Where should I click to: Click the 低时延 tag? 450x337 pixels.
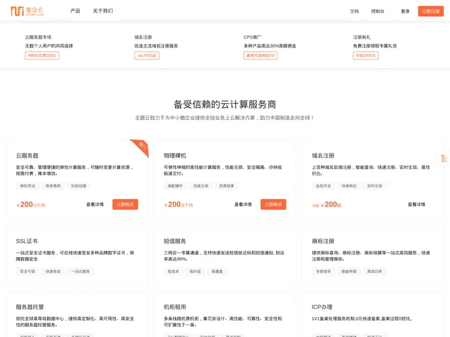(195, 271)
